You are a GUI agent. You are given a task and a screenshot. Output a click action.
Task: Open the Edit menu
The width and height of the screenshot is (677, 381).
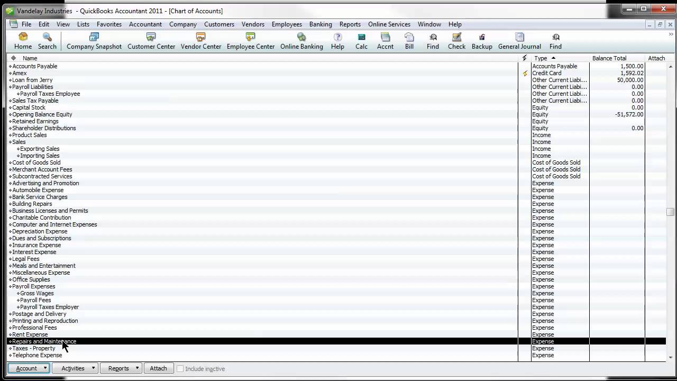[44, 24]
